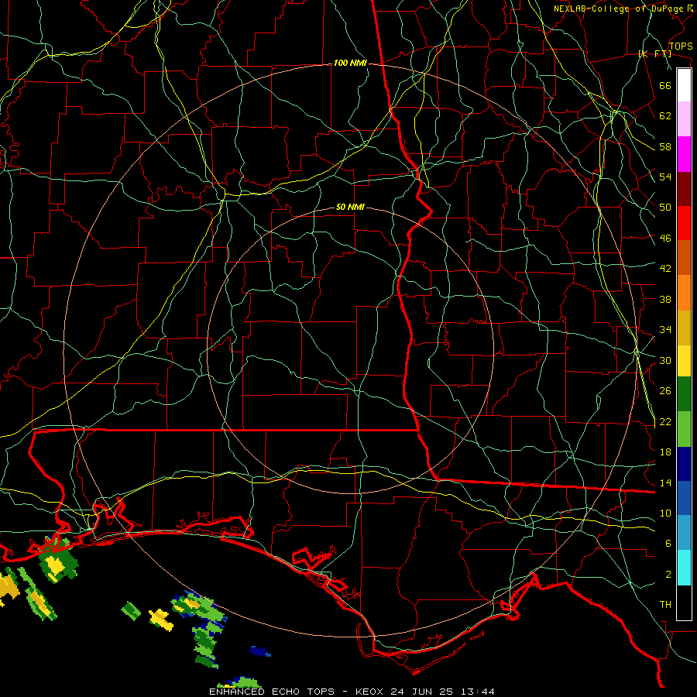Click the "[K FT]" units label
This screenshot has width=697, height=697.
tap(654, 53)
